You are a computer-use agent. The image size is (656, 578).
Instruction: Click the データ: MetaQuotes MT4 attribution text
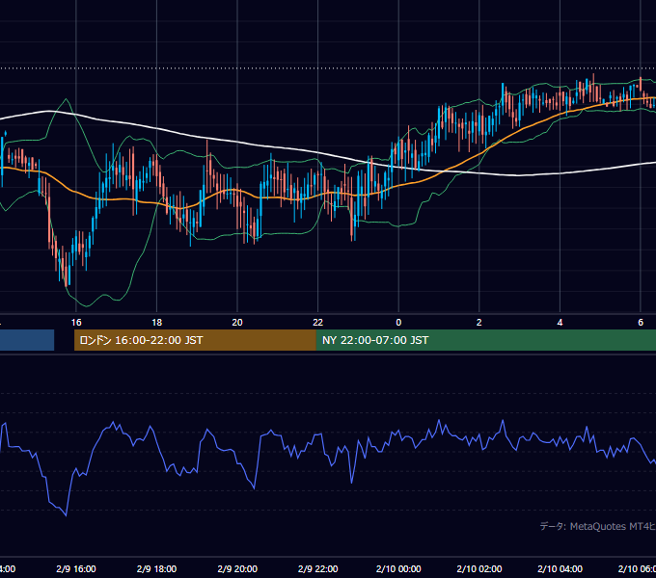(597, 526)
